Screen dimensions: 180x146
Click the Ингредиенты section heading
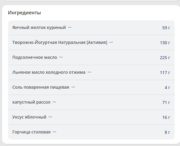point(24,13)
